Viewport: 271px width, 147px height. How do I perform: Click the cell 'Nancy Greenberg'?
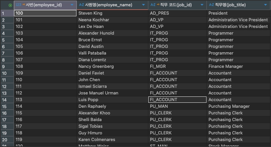(x=112, y=67)
